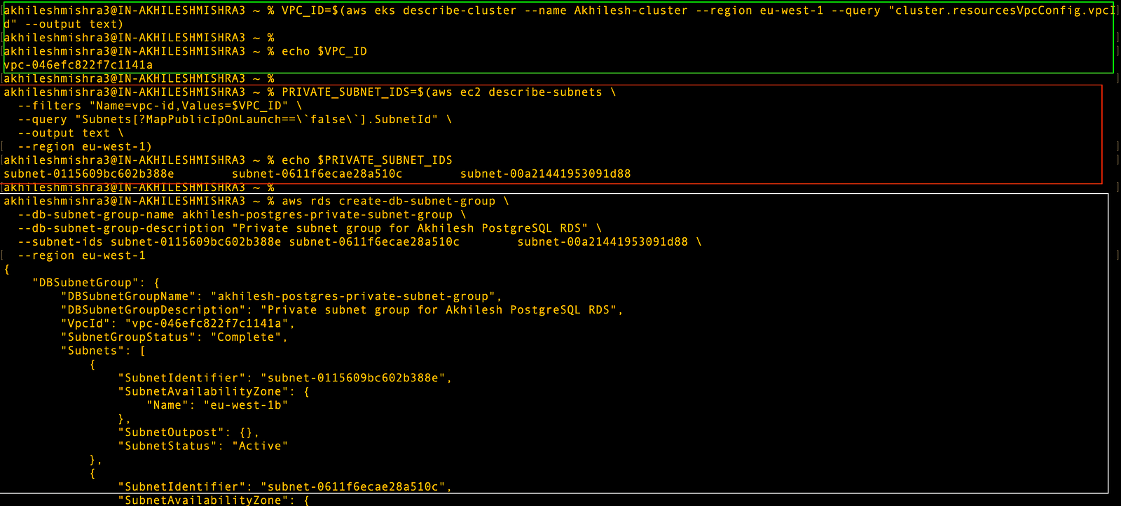Click the "SubnetStatus": "Active" line
The image size is (1121, 506).
203,446
